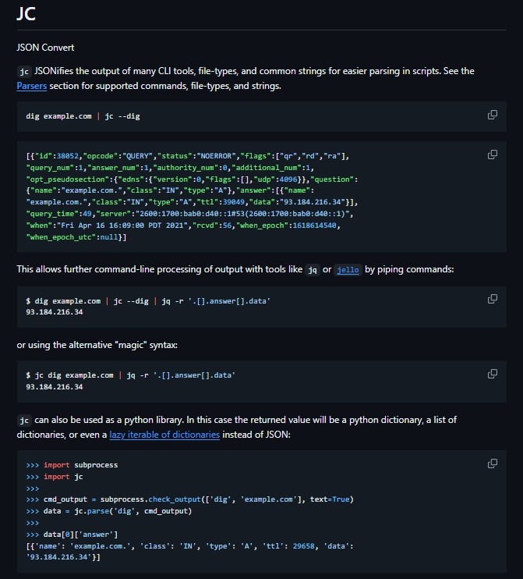Click inside the 'dig example.com | jc --dig' code

[x=83, y=115]
